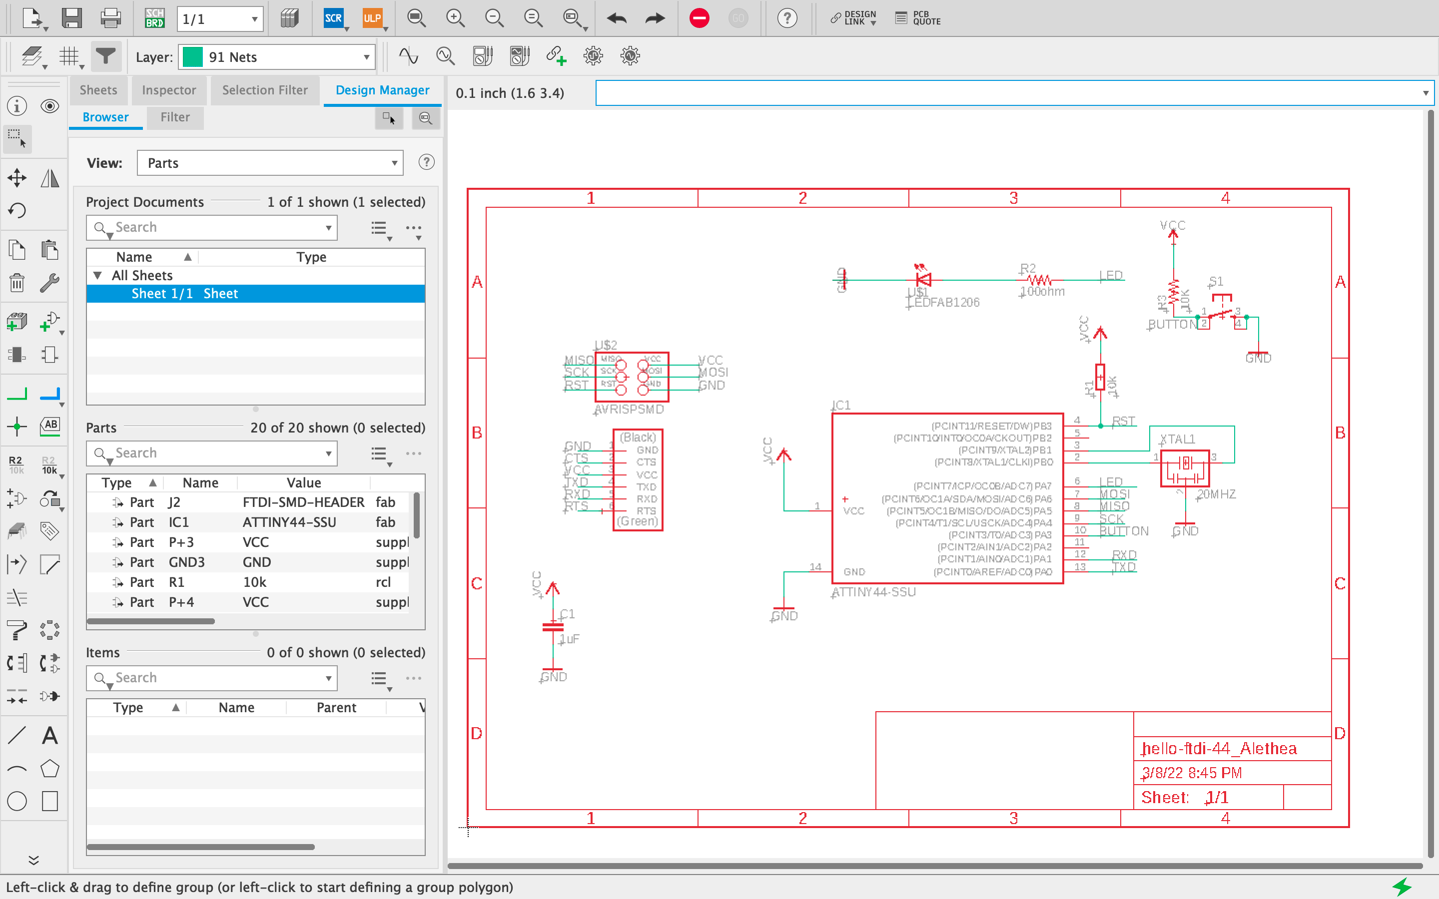Select the Polygon drawing tool
The width and height of the screenshot is (1439, 899).
[x=50, y=769]
